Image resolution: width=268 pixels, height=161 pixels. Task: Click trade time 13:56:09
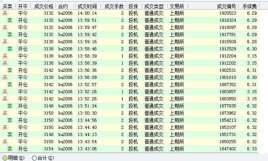[87, 77]
